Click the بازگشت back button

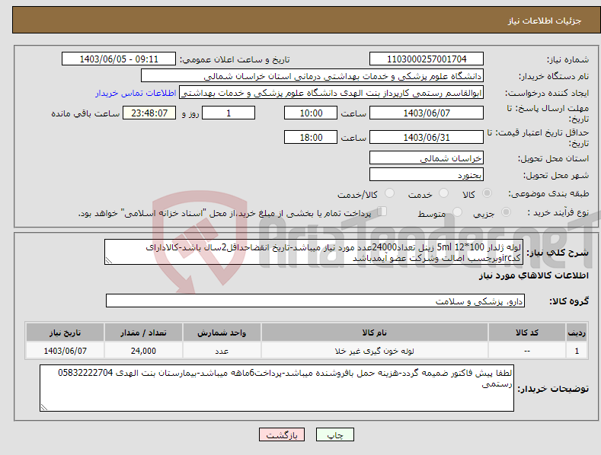tap(282, 434)
